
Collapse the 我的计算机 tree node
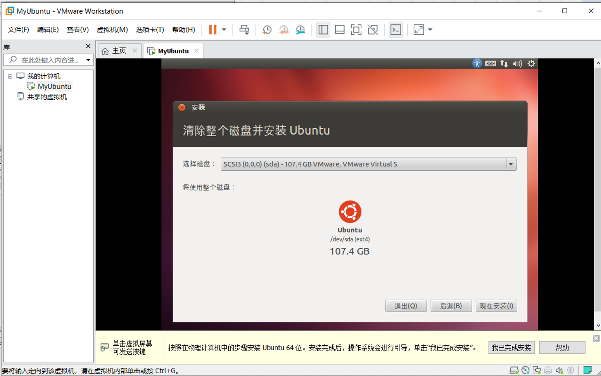tap(10, 77)
